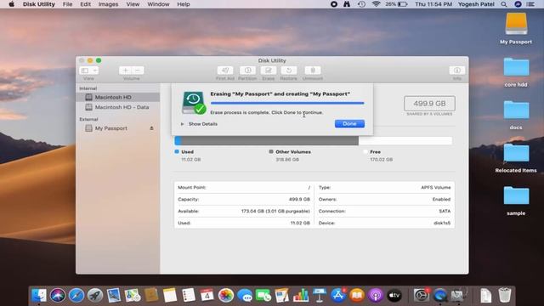Click the Wi-Fi status icon

tap(376, 4)
